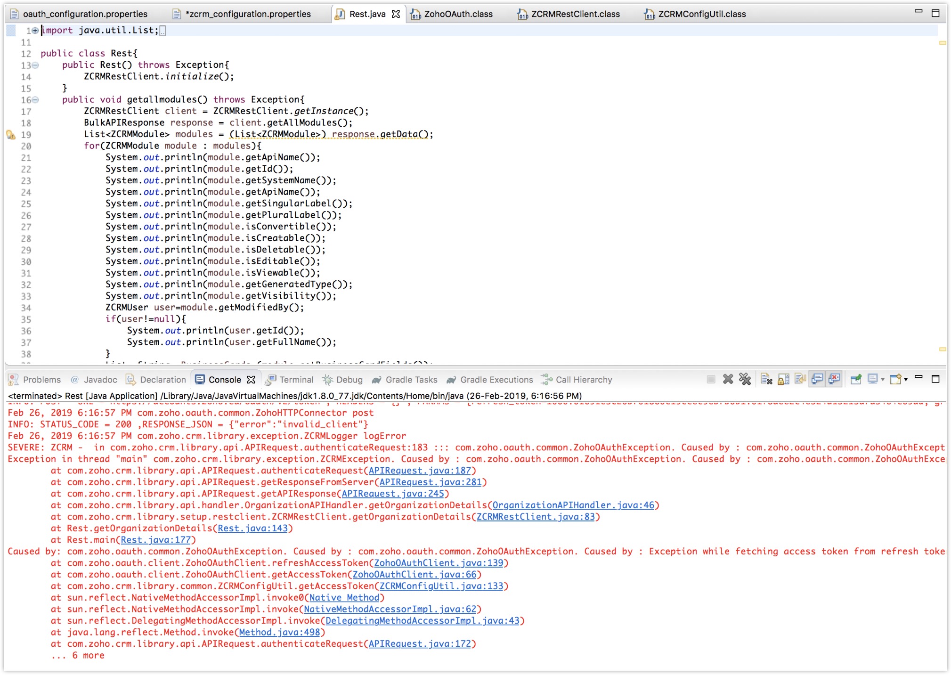The image size is (951, 675).
Task: Open APIRequest.java:172 stack trace link
Action: point(420,644)
